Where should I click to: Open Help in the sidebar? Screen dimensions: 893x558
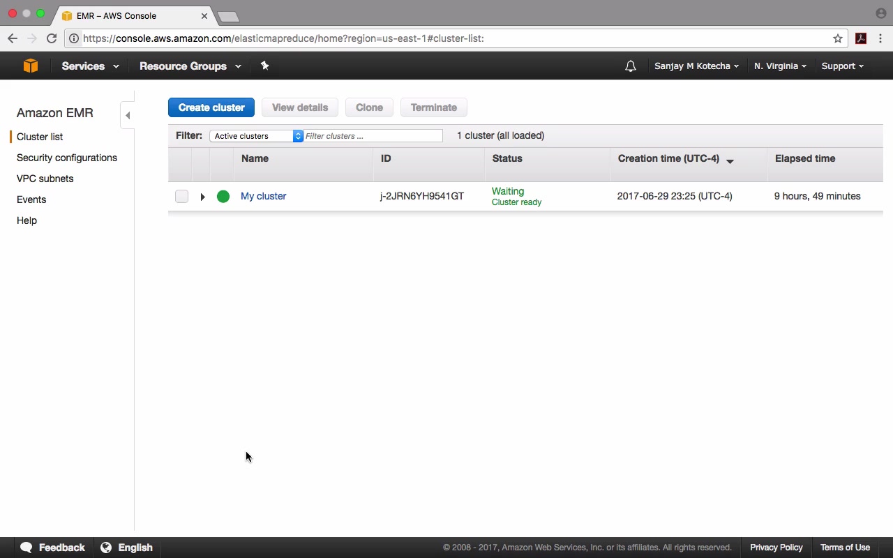coord(27,220)
